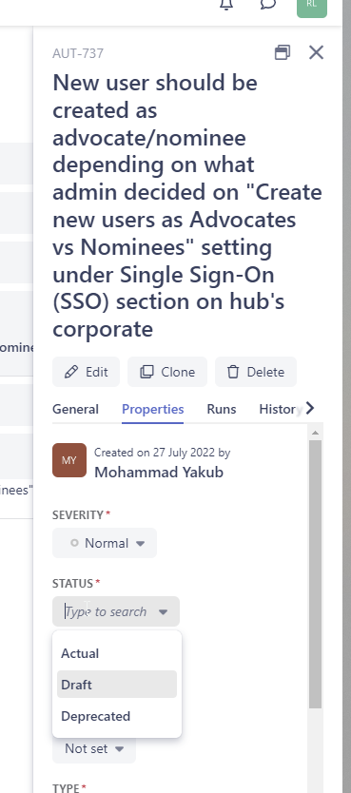Open the RL user avatar menu

point(312,7)
